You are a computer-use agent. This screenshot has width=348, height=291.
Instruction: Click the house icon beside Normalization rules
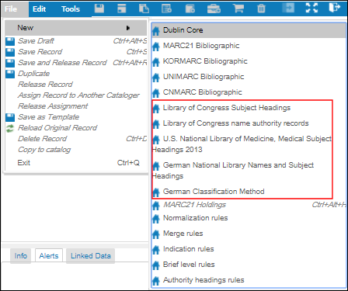pos(156,219)
